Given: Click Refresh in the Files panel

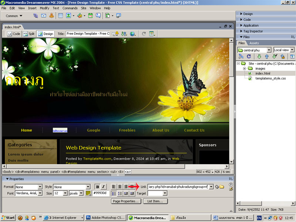Looking at the screenshot, I should point(249,57).
